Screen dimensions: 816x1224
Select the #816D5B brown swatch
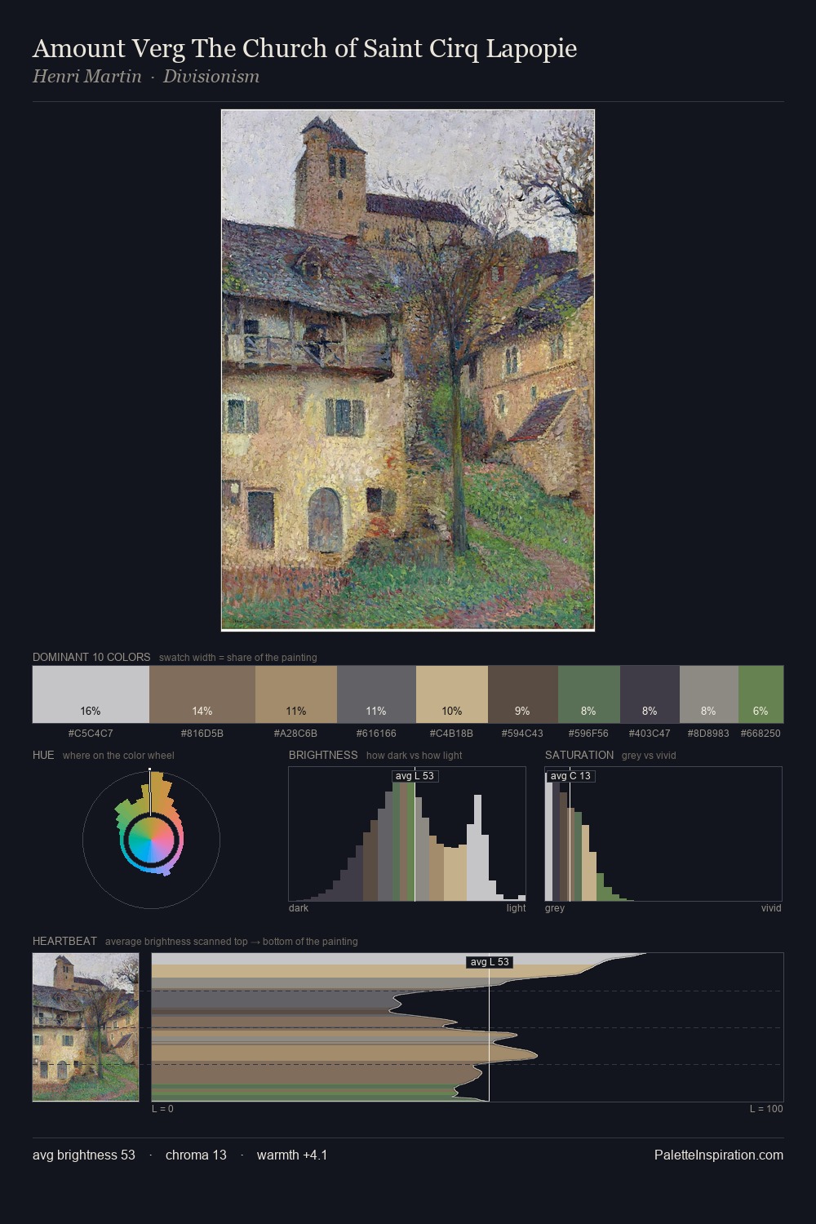(202, 694)
